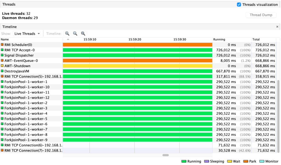281x165 pixels.
Task: Click the Monitor cyan legend swatch
Action: (262, 161)
